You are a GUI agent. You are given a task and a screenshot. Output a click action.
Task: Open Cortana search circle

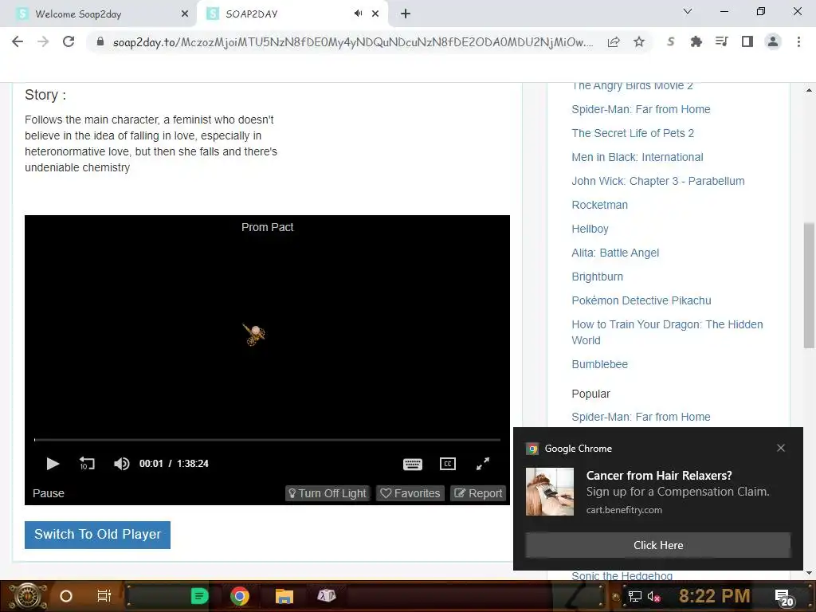point(66,596)
